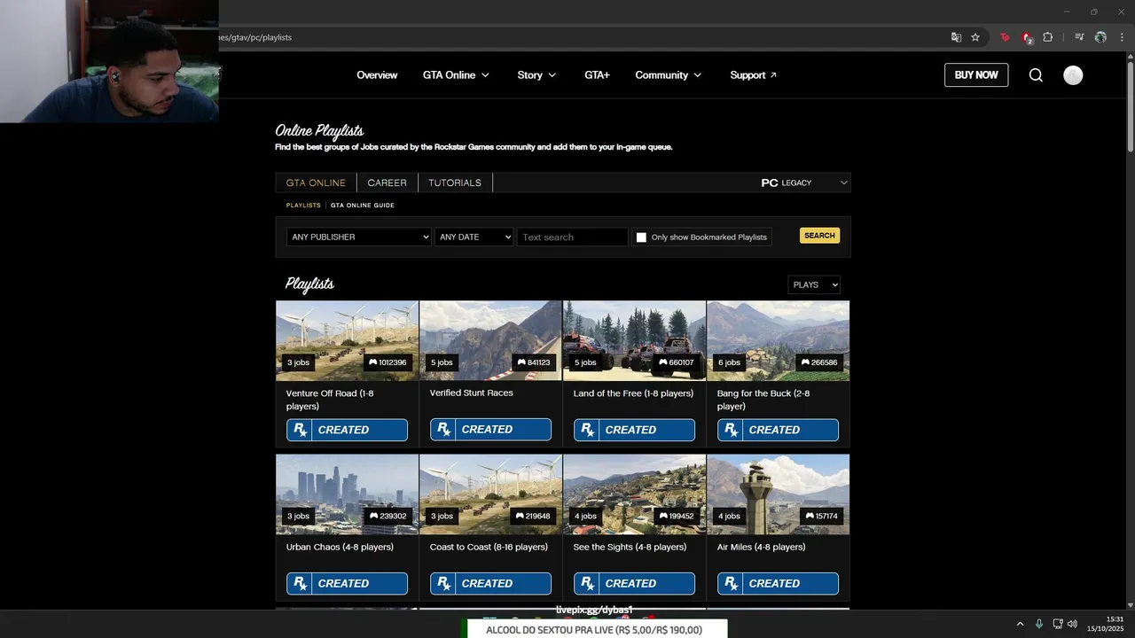Open Air Miles playlist thumbnail

coord(778,494)
